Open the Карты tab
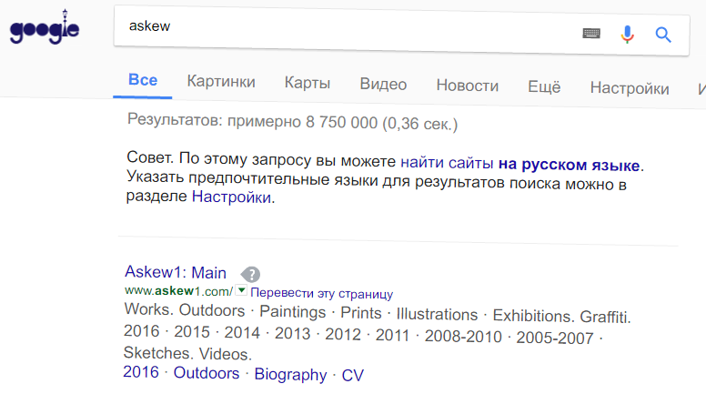 point(308,83)
